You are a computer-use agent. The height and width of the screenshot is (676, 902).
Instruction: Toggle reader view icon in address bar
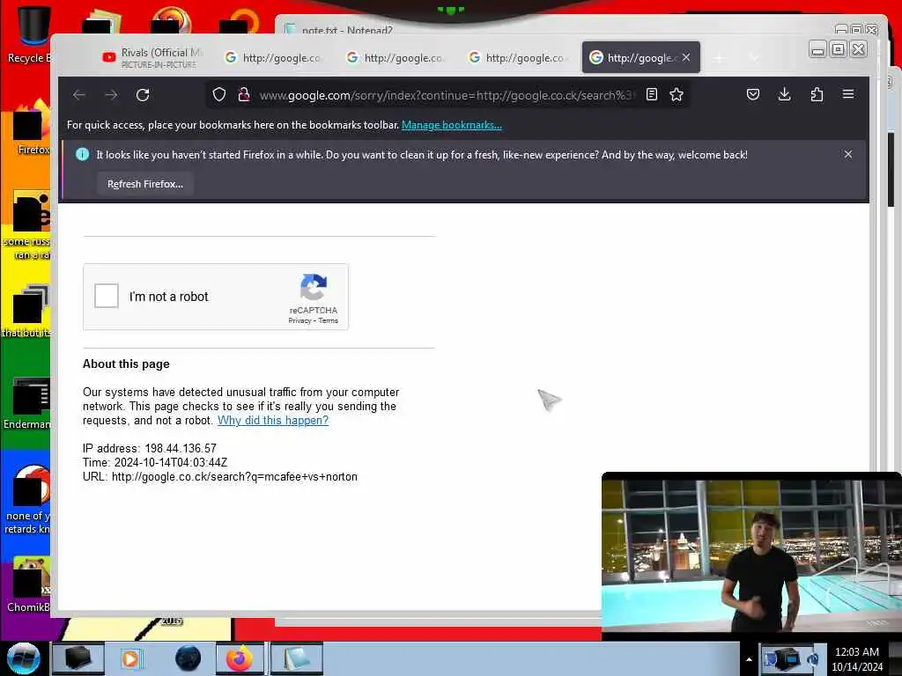click(x=652, y=94)
